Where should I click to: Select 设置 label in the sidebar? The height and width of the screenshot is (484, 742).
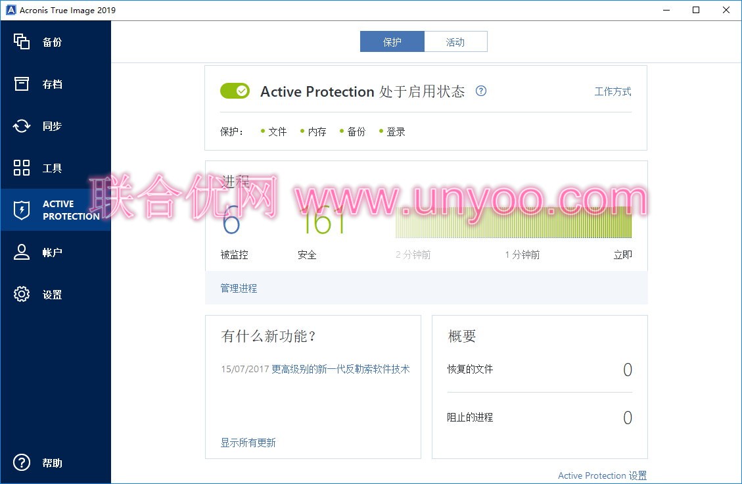(x=52, y=295)
